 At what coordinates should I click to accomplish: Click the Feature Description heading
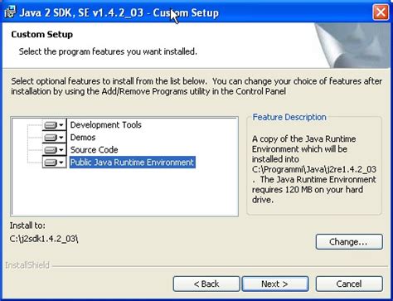(x=289, y=117)
